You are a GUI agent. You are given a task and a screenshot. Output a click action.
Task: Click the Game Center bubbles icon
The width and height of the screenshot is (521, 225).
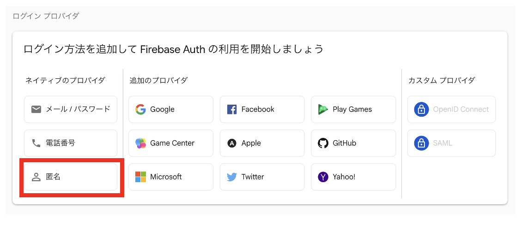tap(140, 143)
